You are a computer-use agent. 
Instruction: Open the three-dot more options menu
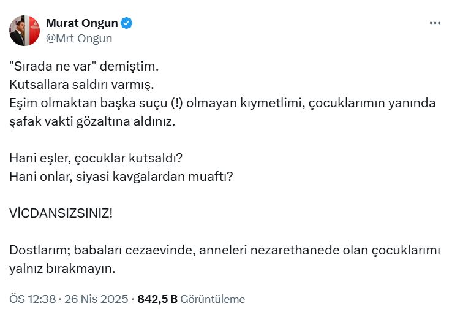(x=435, y=23)
